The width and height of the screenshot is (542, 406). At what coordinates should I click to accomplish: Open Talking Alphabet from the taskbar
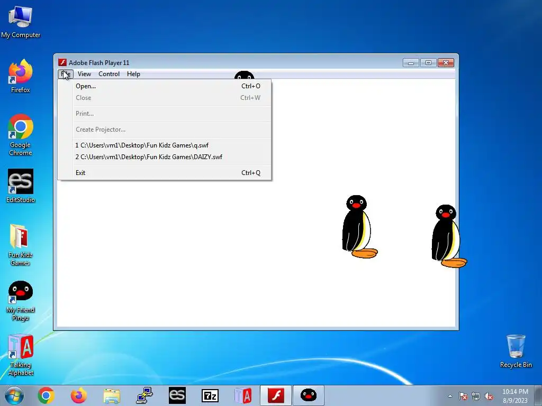pos(243,395)
